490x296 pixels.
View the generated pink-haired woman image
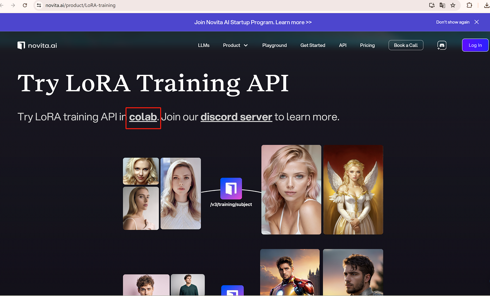pyautogui.click(x=291, y=190)
